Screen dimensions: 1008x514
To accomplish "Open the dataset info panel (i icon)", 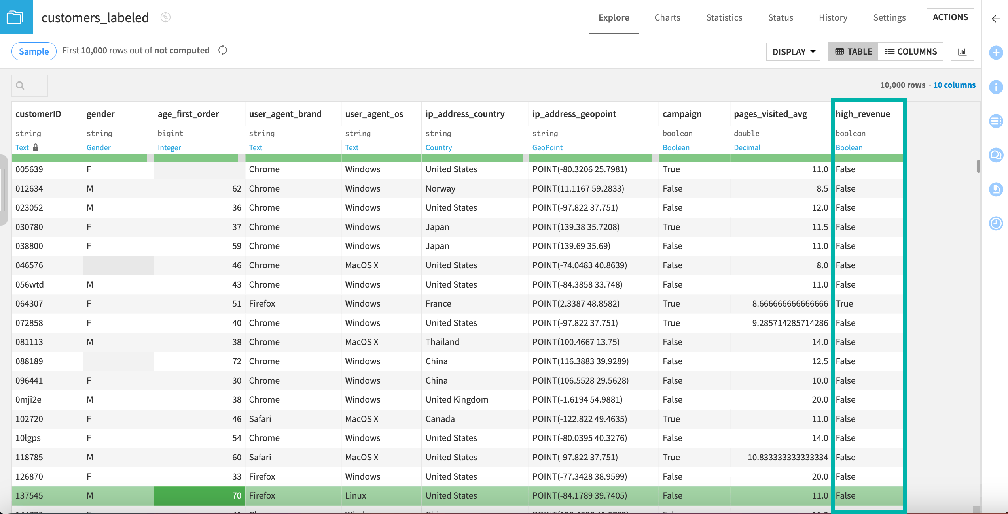I will tap(996, 87).
